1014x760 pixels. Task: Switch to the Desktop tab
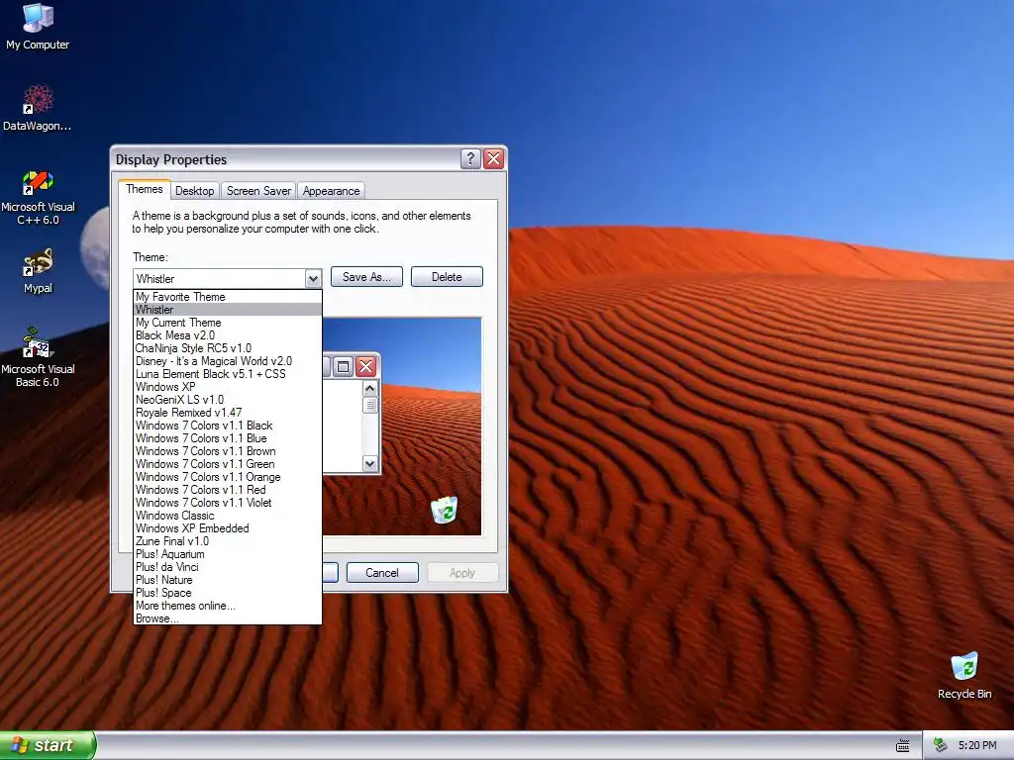[195, 191]
